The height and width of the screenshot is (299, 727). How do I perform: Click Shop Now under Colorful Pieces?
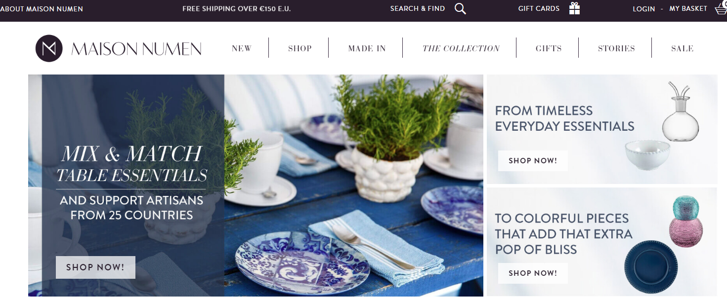pyautogui.click(x=533, y=273)
